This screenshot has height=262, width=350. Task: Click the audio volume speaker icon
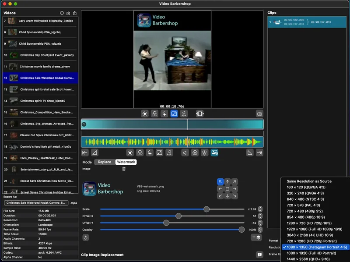coord(185,153)
